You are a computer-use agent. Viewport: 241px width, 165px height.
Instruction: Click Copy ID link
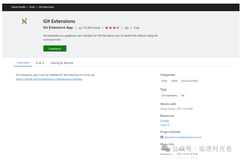tap(165, 125)
